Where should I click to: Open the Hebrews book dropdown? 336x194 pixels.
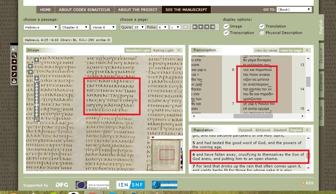(x=41, y=27)
